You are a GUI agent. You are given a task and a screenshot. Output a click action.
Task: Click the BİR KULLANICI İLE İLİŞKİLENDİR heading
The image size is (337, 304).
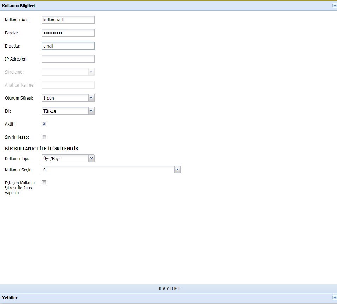[x=42, y=148]
